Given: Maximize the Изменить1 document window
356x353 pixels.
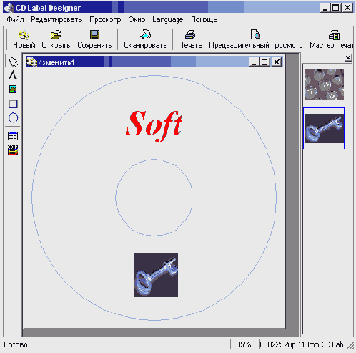Looking at the screenshot, I should [x=264, y=62].
